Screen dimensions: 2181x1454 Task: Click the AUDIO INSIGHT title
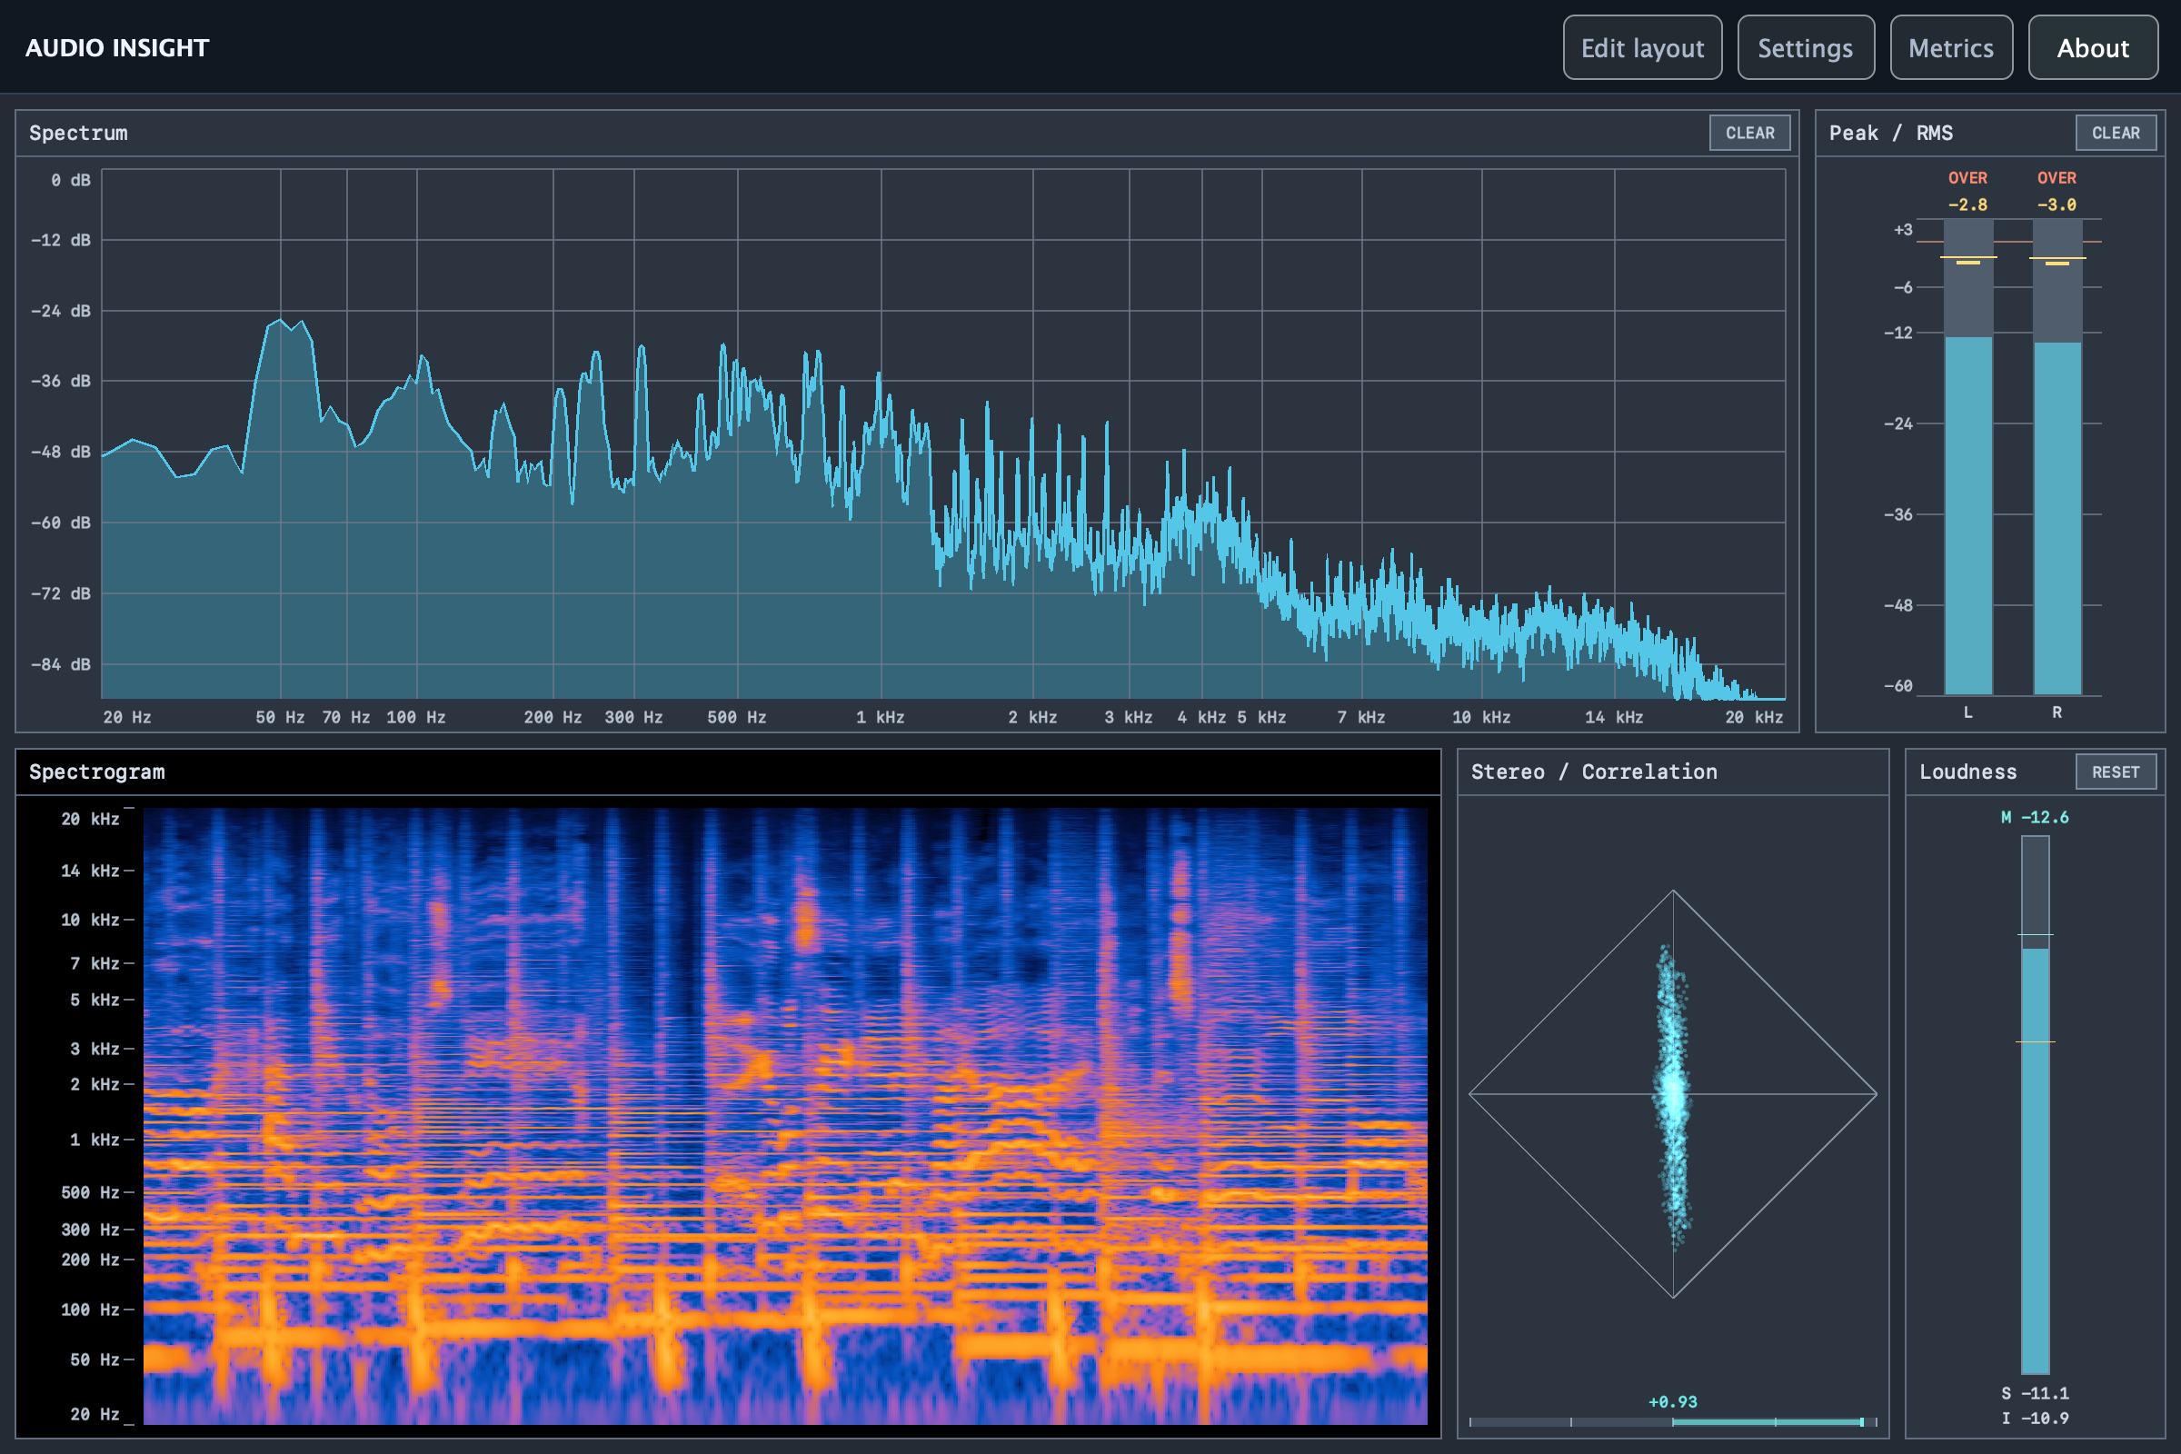click(x=118, y=48)
